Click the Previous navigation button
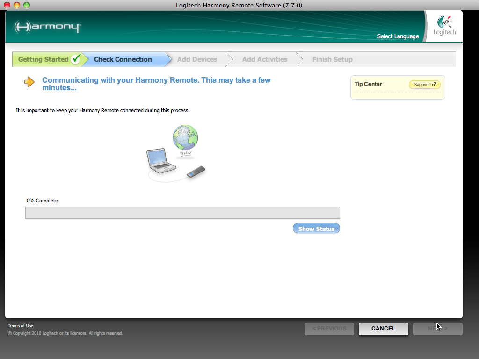This screenshot has height=359, width=479. [x=329, y=329]
